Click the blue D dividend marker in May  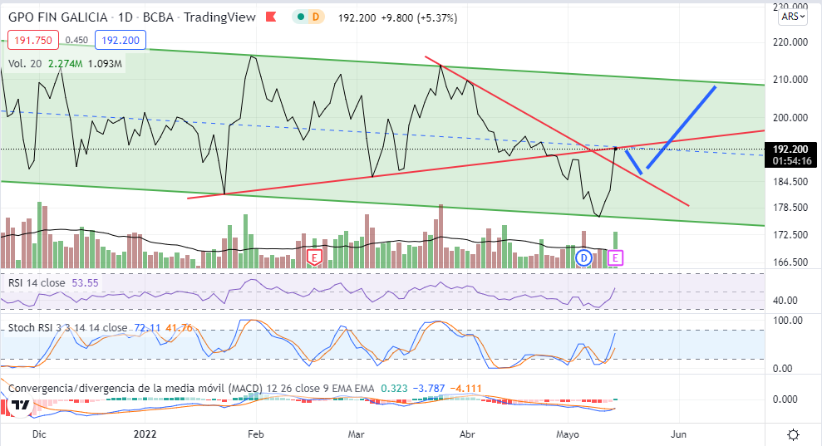583,257
